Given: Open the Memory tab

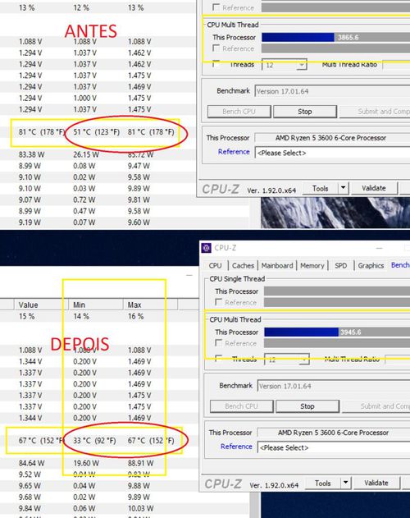Looking at the screenshot, I should pos(312,266).
